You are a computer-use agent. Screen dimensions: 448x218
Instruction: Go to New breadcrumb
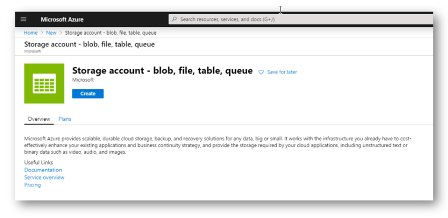tap(51, 33)
